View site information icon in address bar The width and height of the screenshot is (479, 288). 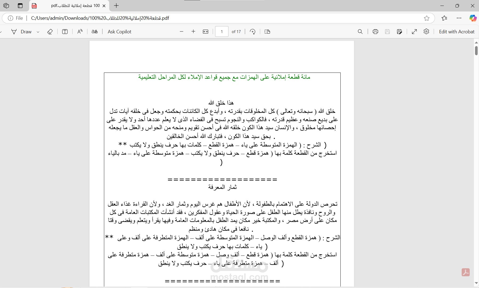point(11,18)
